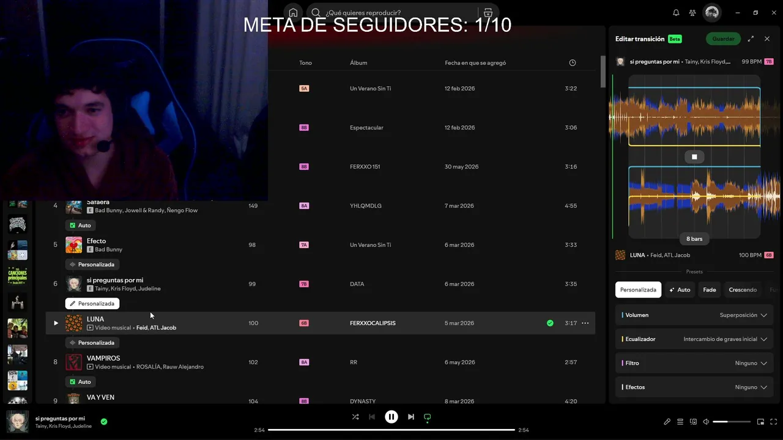This screenshot has height=440, width=783.
Task: Click the Personalizada transition below si preguntas por mi
Action: [92, 304]
